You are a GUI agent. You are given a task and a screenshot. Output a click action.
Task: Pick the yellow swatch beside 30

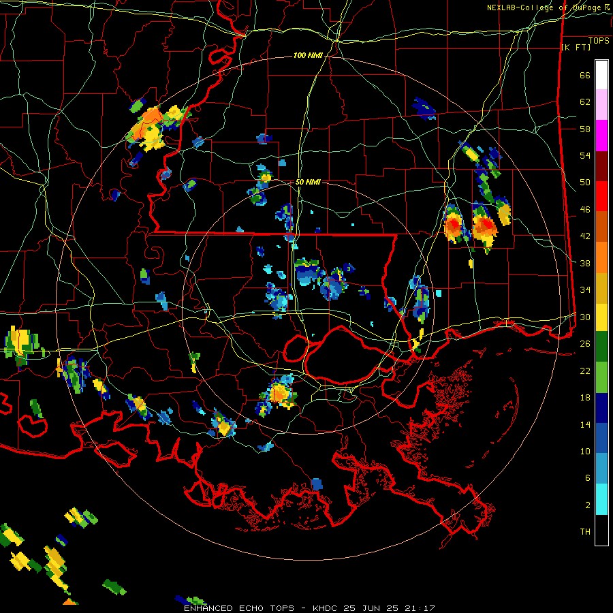(x=601, y=317)
